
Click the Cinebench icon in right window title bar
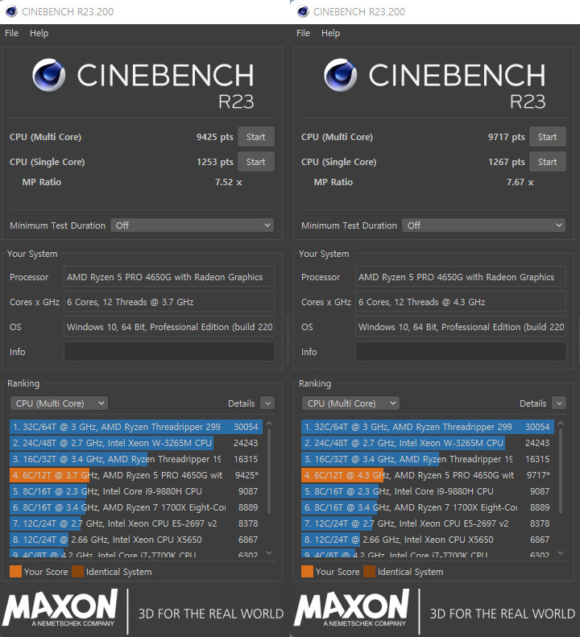pyautogui.click(x=303, y=11)
